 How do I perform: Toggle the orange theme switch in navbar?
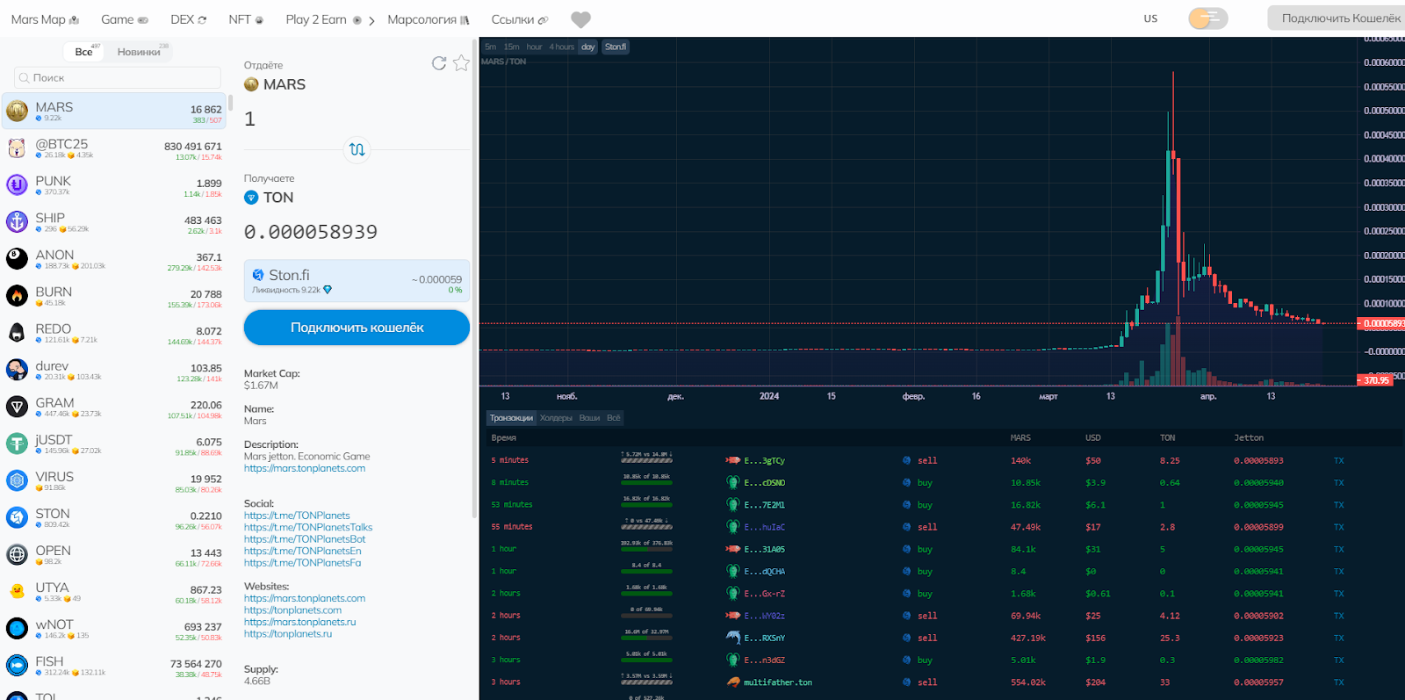pos(1207,18)
